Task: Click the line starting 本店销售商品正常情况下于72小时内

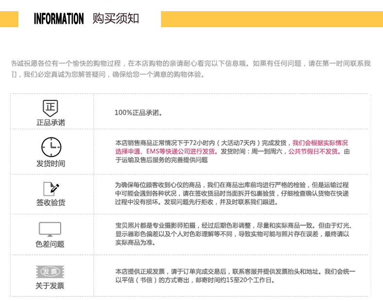Action: (x=232, y=143)
